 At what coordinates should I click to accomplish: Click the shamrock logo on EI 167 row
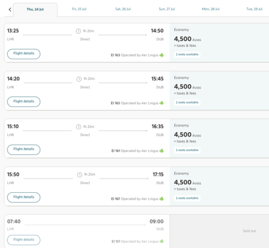[161, 199]
